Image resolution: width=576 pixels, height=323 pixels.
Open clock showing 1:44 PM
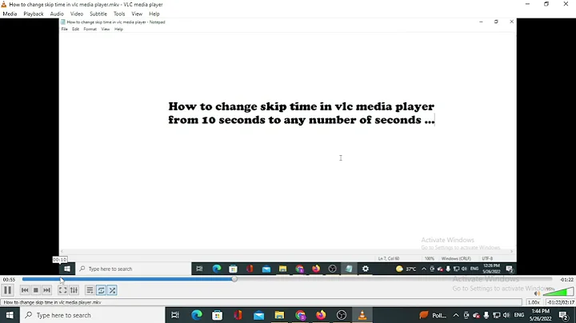[541, 315]
